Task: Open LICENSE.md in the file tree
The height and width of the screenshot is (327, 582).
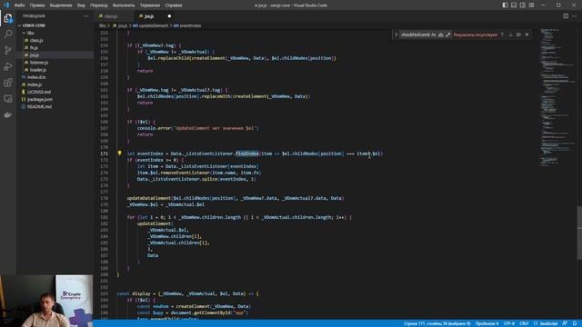Action: 39,92
